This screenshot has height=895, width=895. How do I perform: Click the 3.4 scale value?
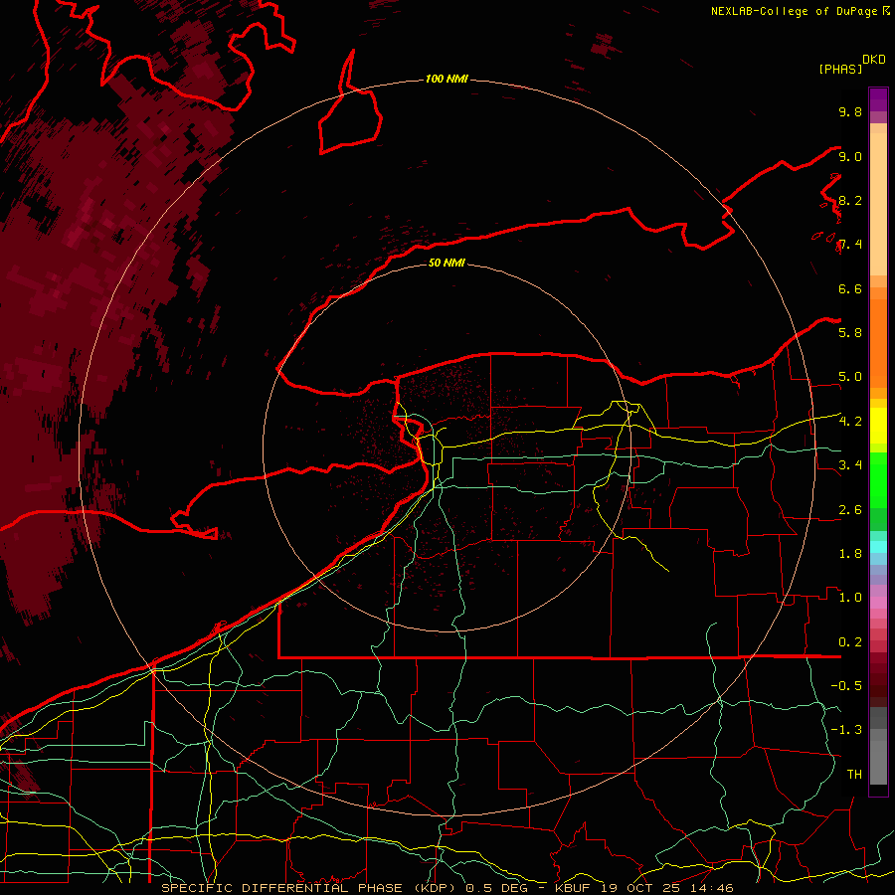pyautogui.click(x=850, y=465)
